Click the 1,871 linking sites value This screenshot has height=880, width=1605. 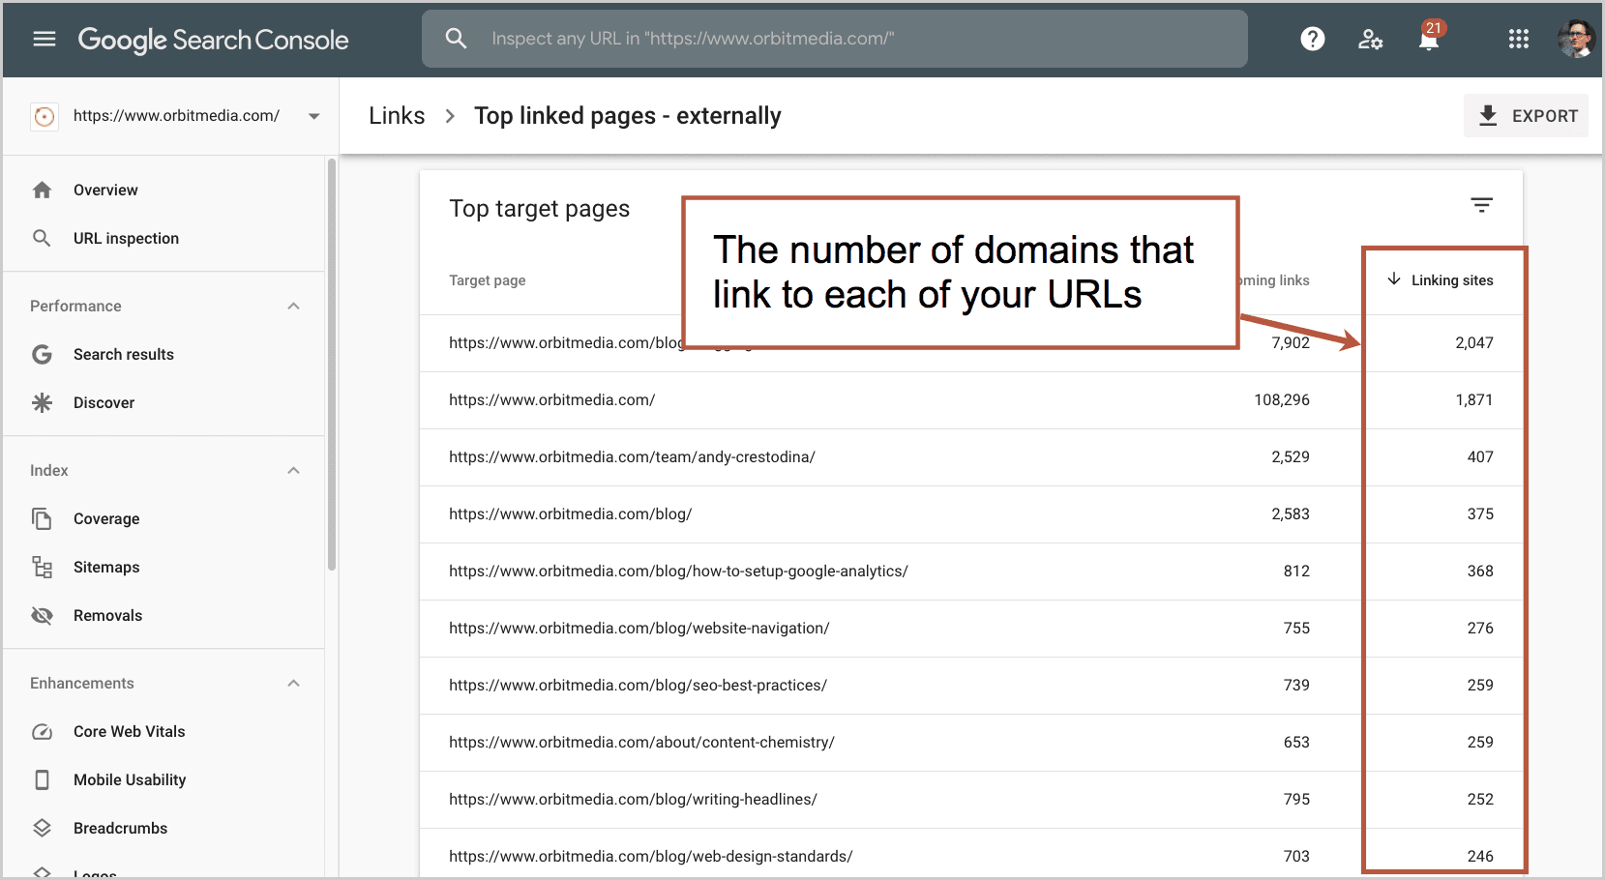[x=1474, y=400]
